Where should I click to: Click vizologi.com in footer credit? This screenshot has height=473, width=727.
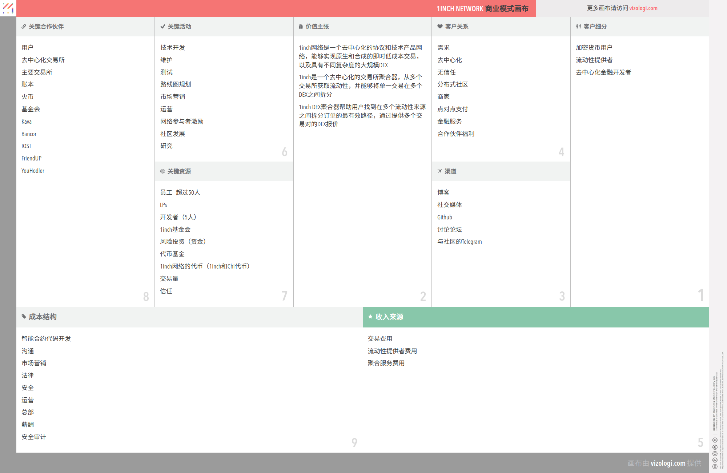point(668,463)
